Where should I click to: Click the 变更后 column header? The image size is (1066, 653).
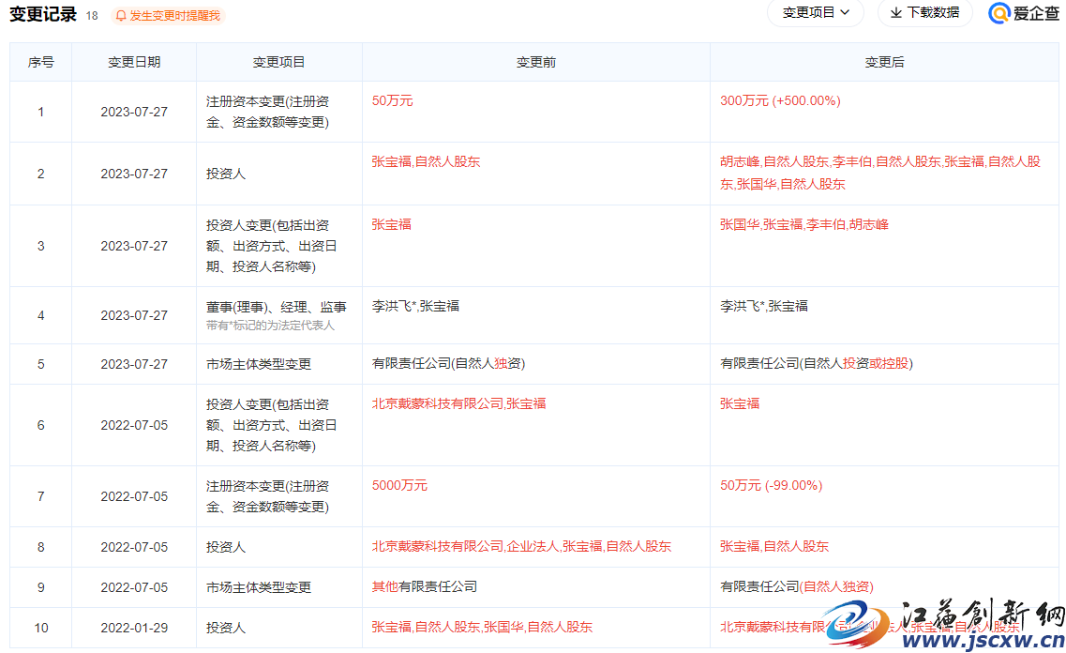click(x=884, y=62)
